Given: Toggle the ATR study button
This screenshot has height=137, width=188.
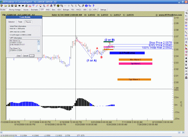Looking at the screenshot, I should (x=95, y=10).
